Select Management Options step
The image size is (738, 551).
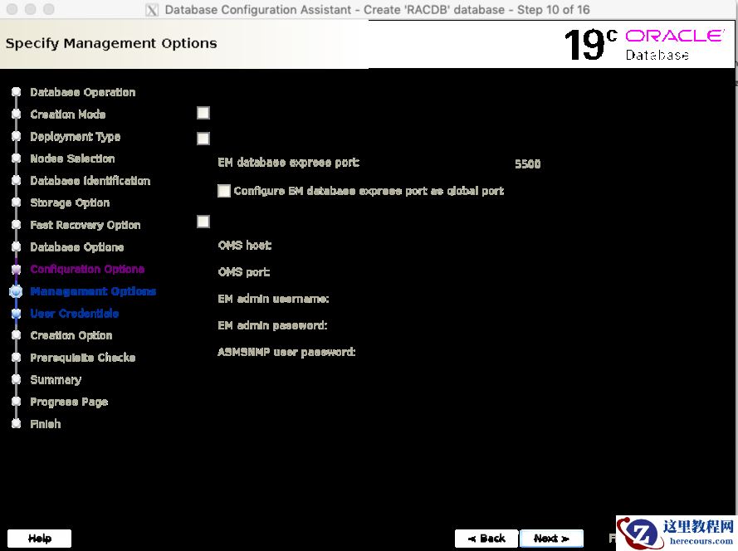(93, 291)
